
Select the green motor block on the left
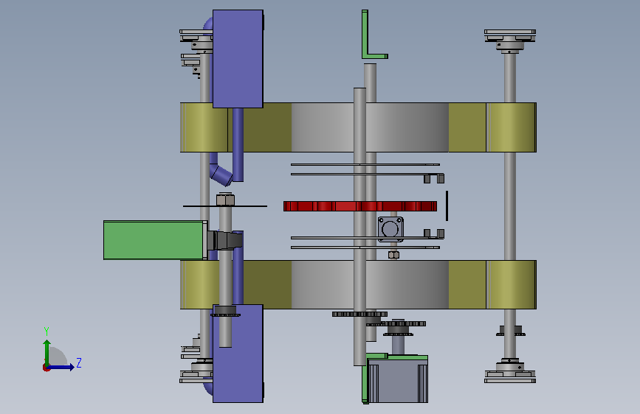(x=155, y=240)
